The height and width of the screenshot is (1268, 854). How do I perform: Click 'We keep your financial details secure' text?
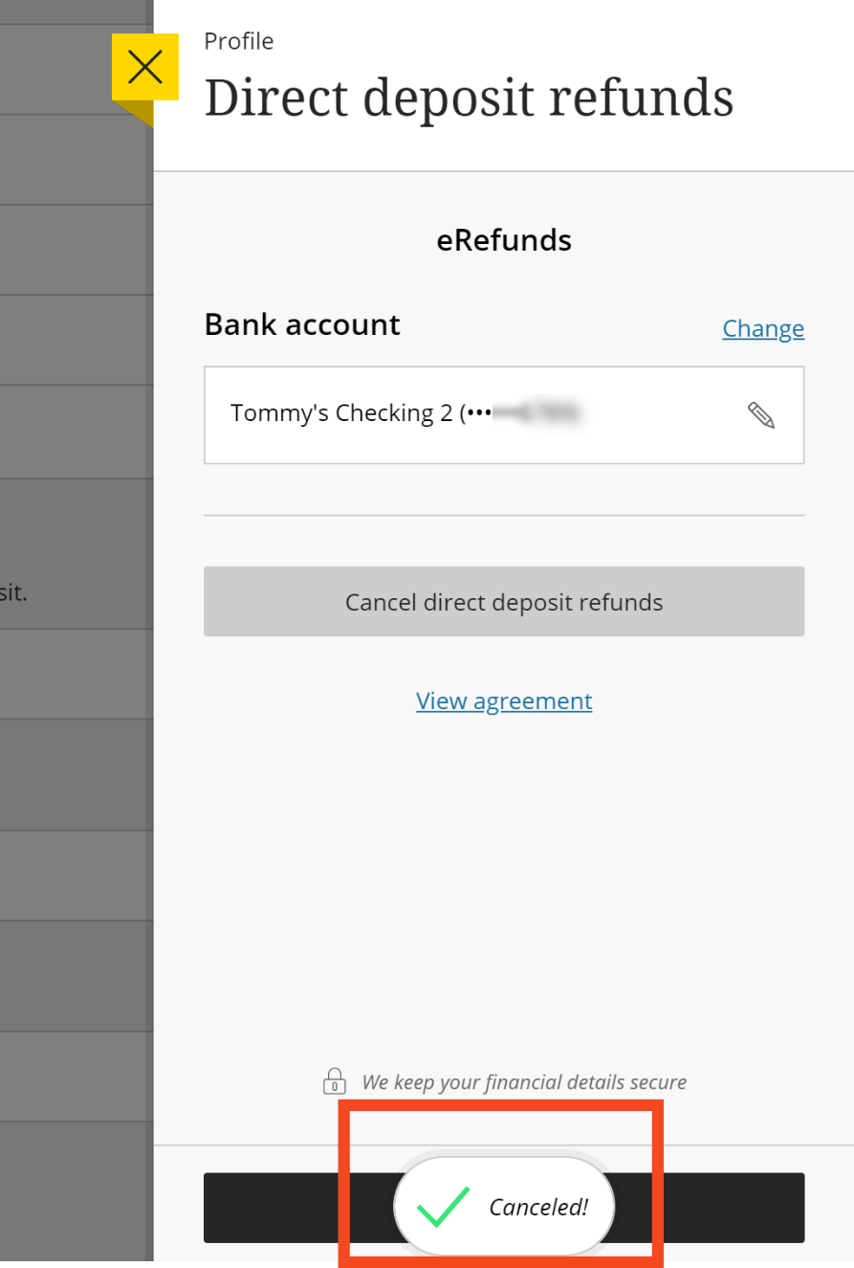524,1082
